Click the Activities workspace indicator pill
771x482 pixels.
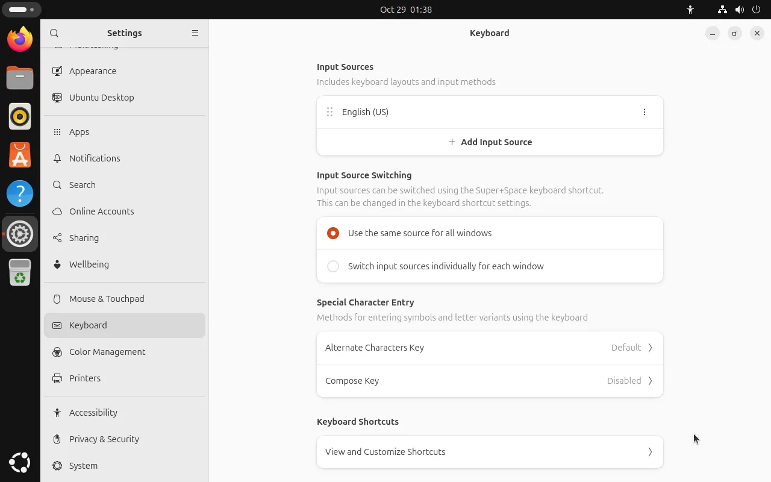pos(22,10)
